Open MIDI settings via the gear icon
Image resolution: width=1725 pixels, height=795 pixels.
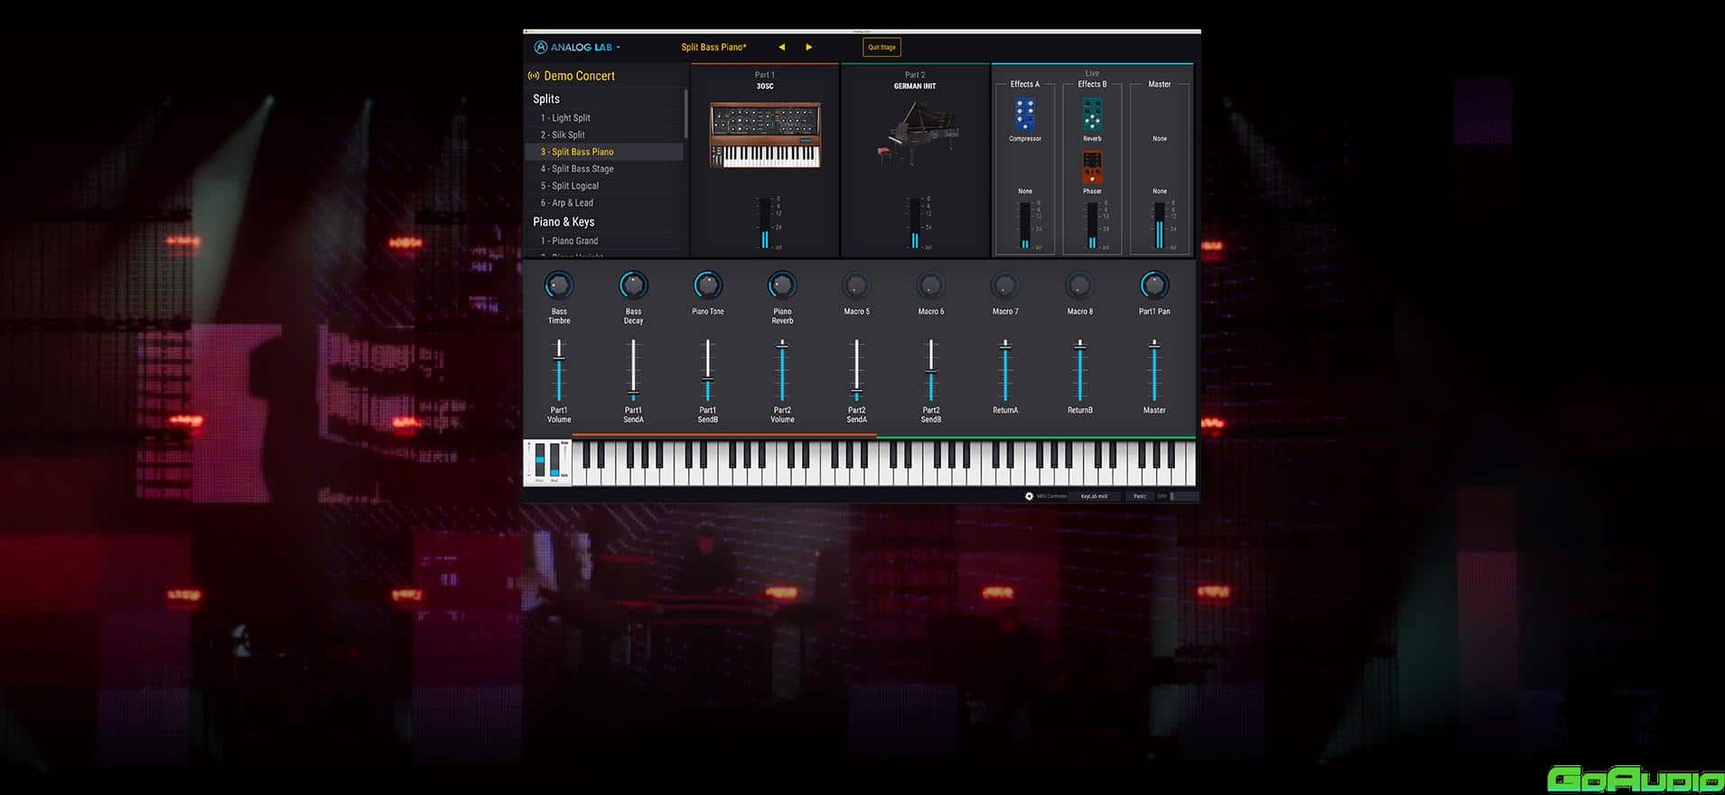pyautogui.click(x=1029, y=496)
